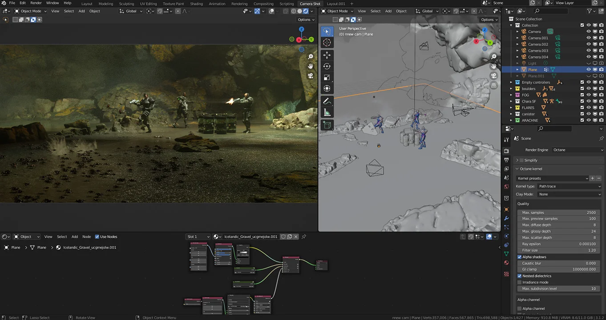Open the Options popover in the viewport header

(x=306, y=20)
